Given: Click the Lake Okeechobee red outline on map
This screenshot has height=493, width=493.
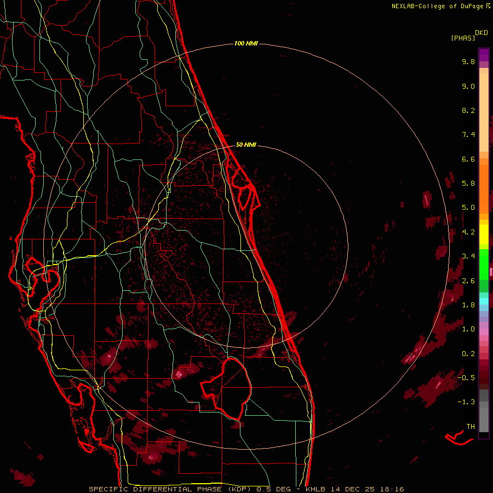Looking at the screenshot, I should click(x=226, y=388).
